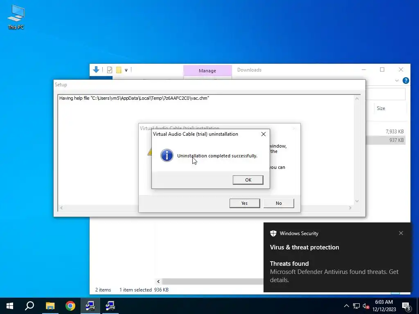This screenshot has width=419, height=314.
Task: Open the network status tray icon
Action: tap(356, 306)
